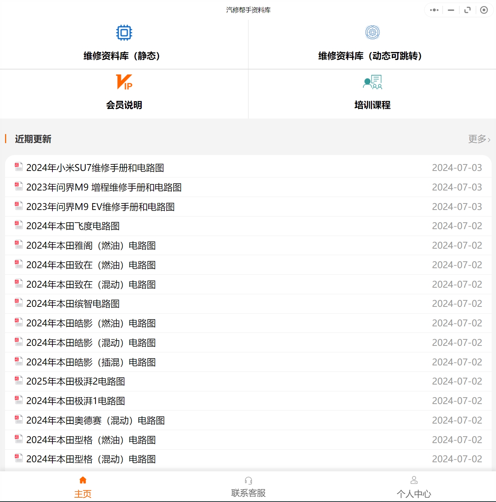Image resolution: width=496 pixels, height=502 pixels.
Task: Toggle the window restore button
Action: point(467,10)
